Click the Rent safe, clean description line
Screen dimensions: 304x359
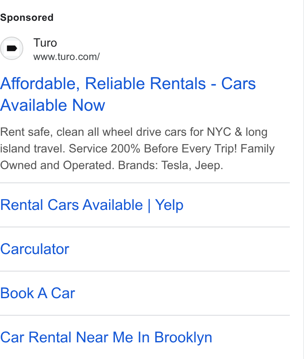(134, 132)
